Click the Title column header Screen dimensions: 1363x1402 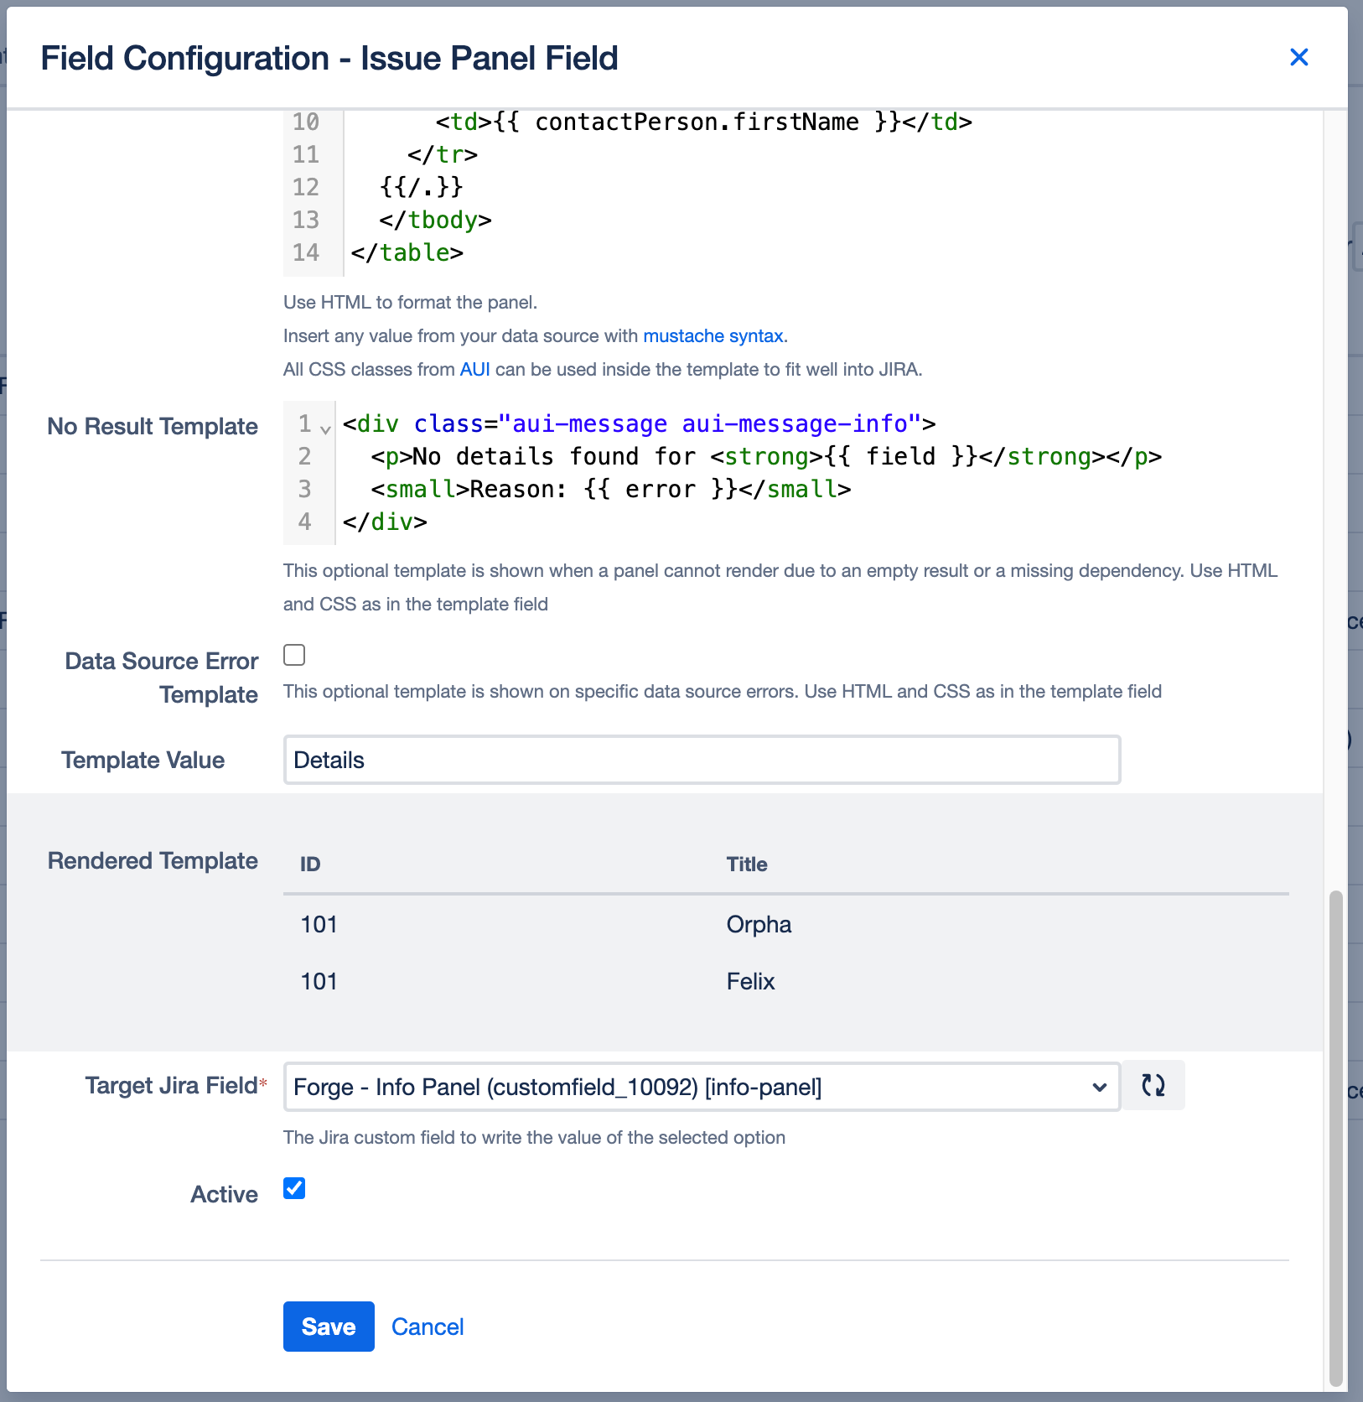click(746, 864)
